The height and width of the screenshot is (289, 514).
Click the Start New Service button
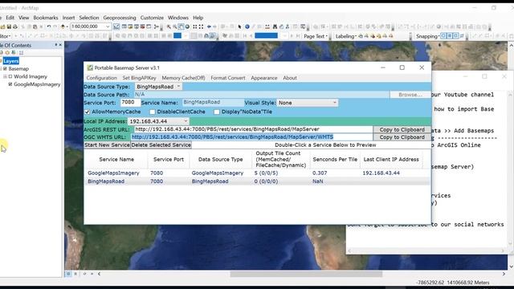[107, 144]
